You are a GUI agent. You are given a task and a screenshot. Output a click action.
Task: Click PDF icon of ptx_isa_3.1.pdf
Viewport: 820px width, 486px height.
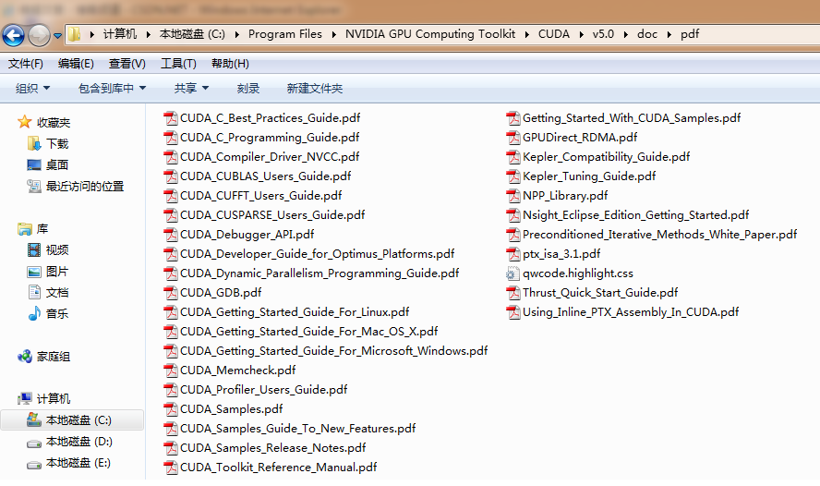[x=513, y=254]
